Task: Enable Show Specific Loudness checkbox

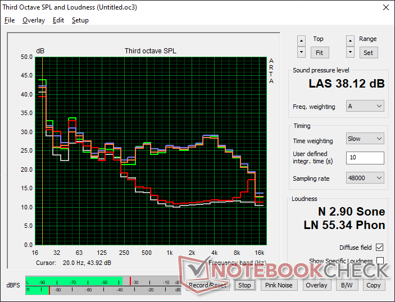Action: coord(380,260)
